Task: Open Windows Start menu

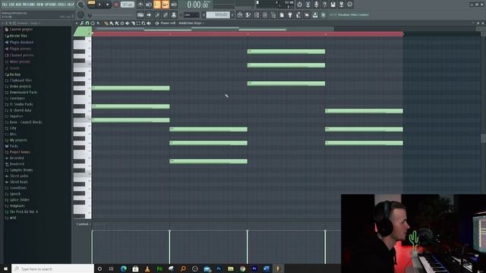Action: [5, 268]
